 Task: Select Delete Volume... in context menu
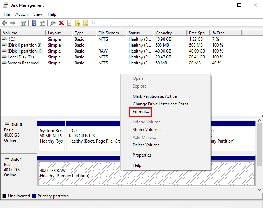(x=147, y=145)
